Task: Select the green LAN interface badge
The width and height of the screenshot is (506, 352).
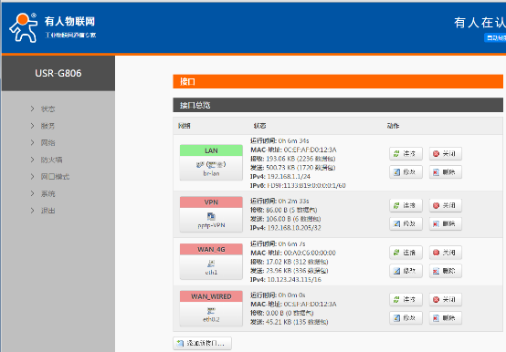Action: pyautogui.click(x=211, y=150)
